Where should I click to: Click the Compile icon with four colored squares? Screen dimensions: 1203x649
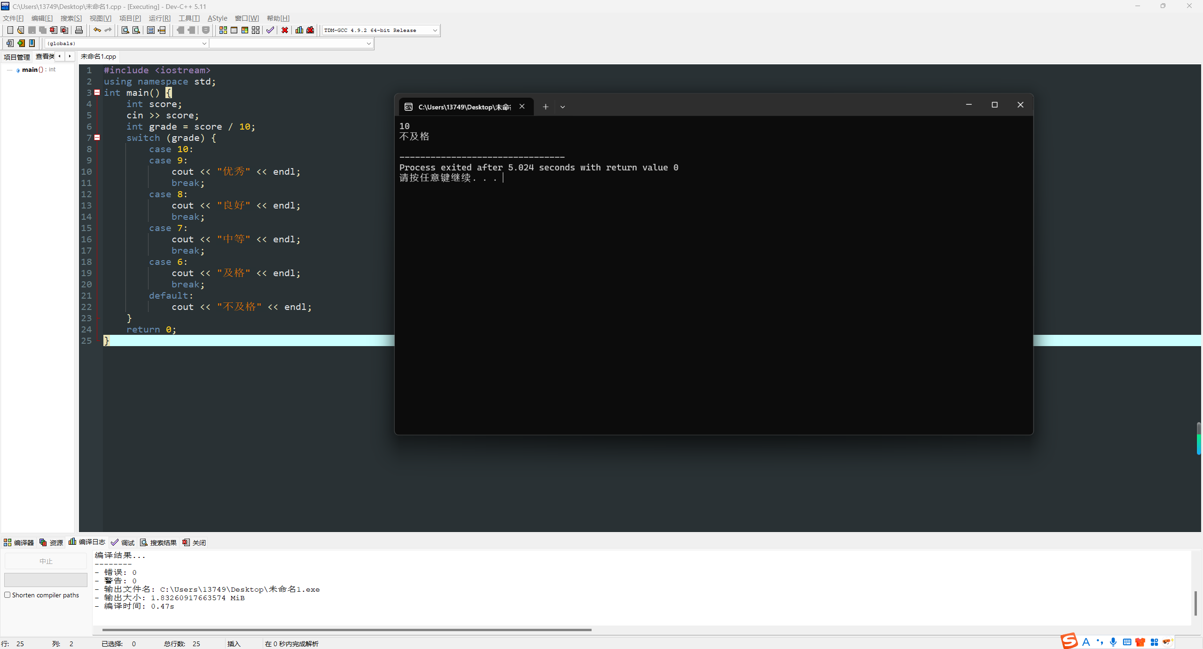pyautogui.click(x=223, y=30)
